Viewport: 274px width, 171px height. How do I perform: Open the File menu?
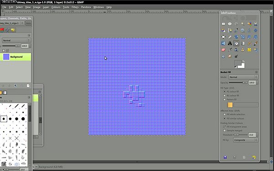(5, 7)
